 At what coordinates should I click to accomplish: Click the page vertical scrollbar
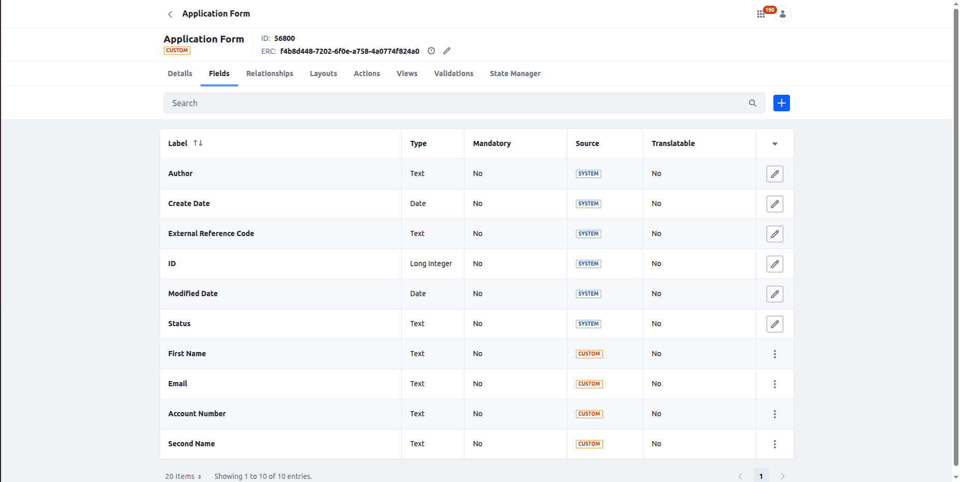(x=956, y=237)
